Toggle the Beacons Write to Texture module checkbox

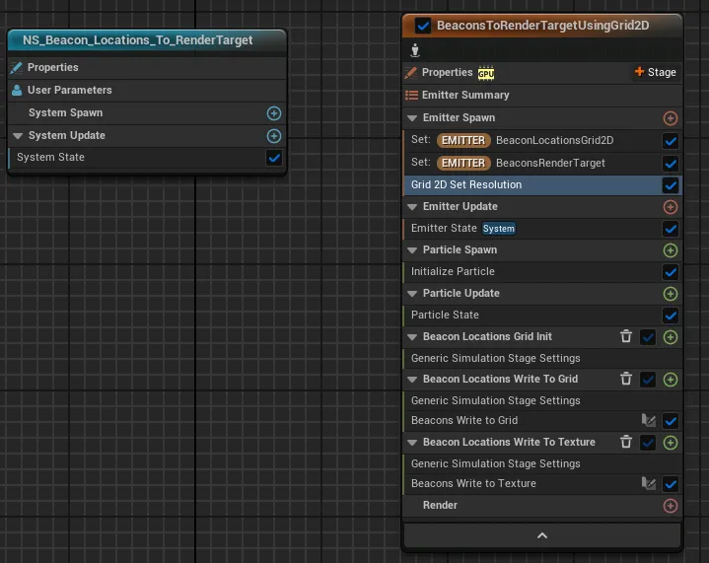pos(671,484)
